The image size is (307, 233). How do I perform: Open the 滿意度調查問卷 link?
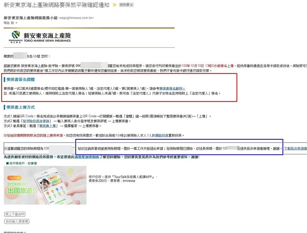(87, 157)
